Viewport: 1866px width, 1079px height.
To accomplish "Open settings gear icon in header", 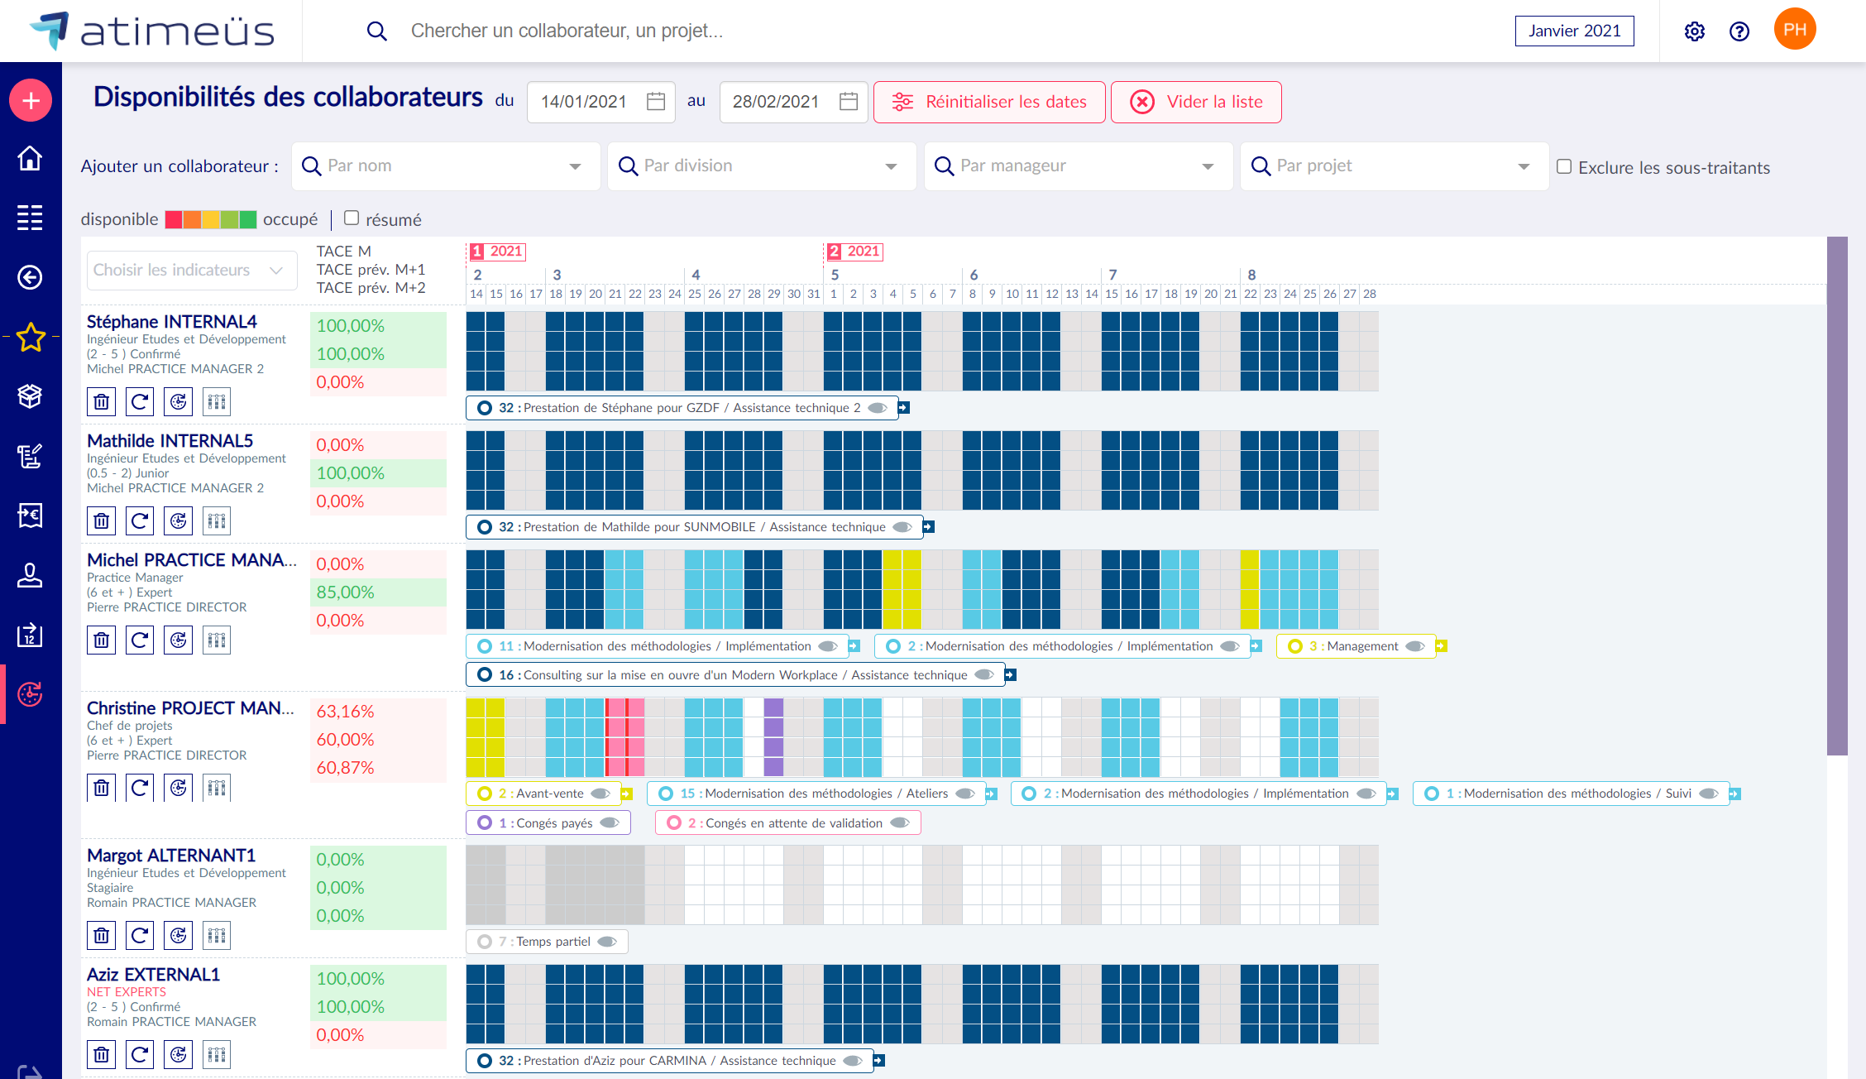I will pyautogui.click(x=1695, y=31).
